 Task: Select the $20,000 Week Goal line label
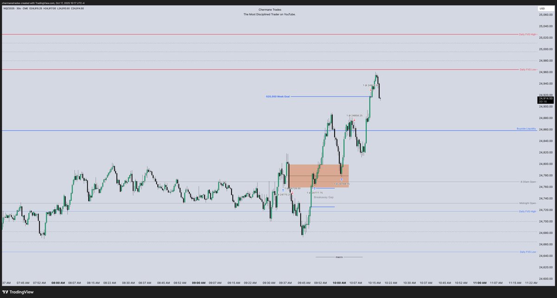(278, 96)
